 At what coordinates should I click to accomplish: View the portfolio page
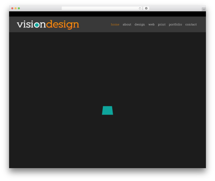click(x=175, y=25)
